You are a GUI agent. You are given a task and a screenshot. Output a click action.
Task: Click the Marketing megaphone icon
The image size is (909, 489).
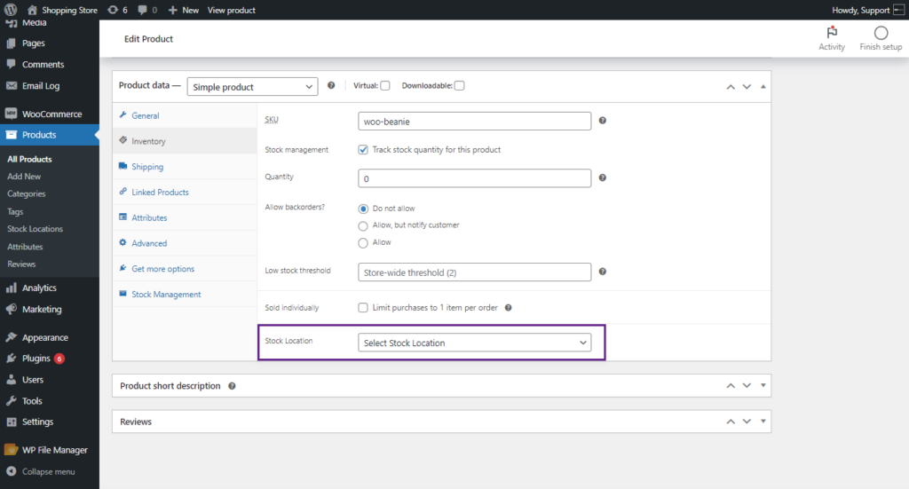[x=11, y=309]
